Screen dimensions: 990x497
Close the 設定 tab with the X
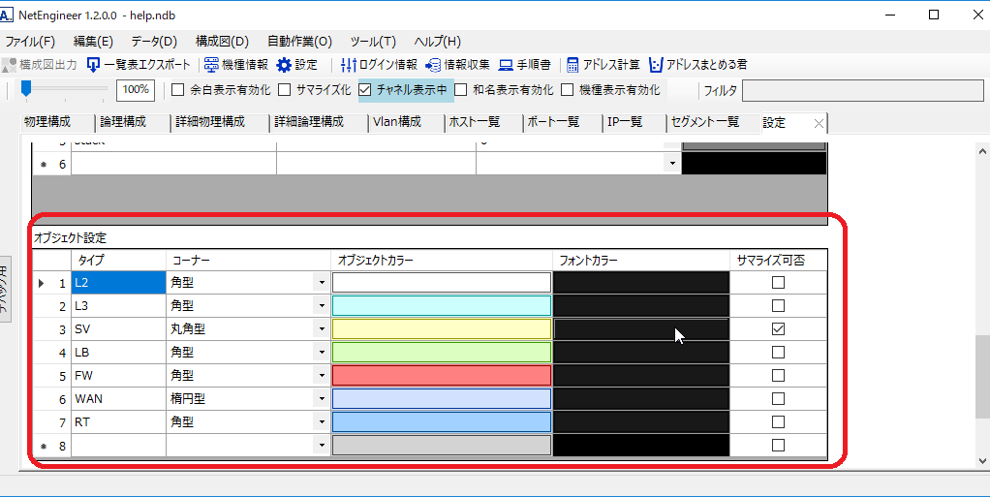819,123
